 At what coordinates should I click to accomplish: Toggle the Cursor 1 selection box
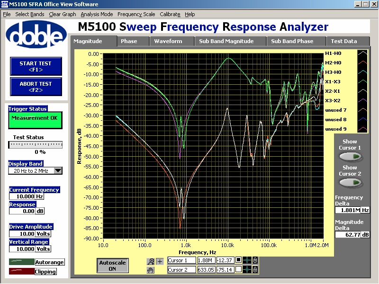point(238,260)
